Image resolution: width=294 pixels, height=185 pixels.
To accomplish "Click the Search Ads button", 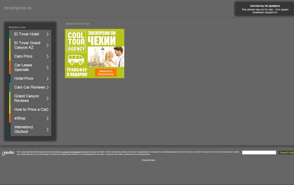I will (286, 152).
